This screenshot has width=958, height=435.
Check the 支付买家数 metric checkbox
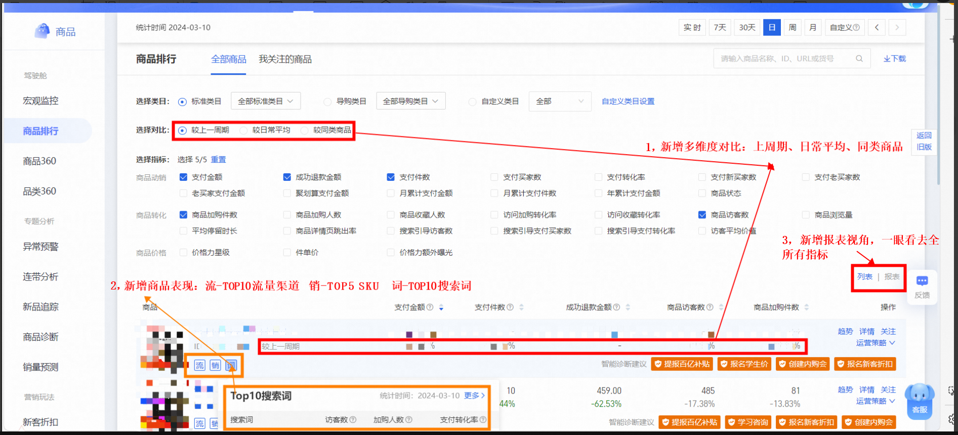point(494,177)
